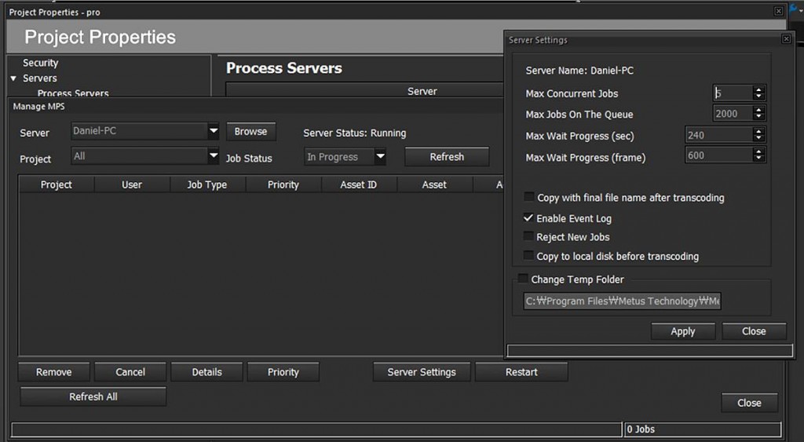
Task: Tick the Reject New Jobs checkbox
Action: coord(528,236)
